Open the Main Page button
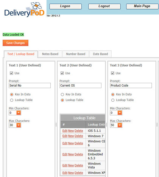The width and height of the screenshot is (159, 177). pos(142,6)
